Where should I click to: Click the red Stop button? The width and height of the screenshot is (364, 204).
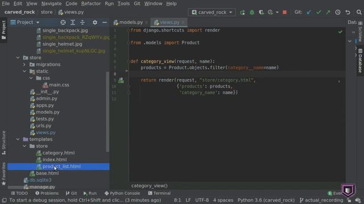coord(284,12)
